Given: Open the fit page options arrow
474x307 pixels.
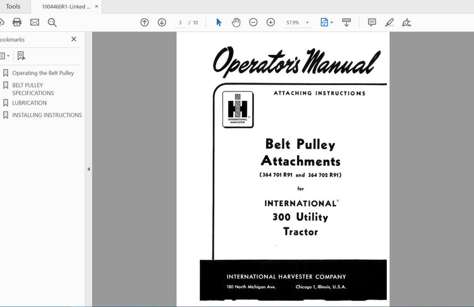Looking at the screenshot, I should click(332, 22).
